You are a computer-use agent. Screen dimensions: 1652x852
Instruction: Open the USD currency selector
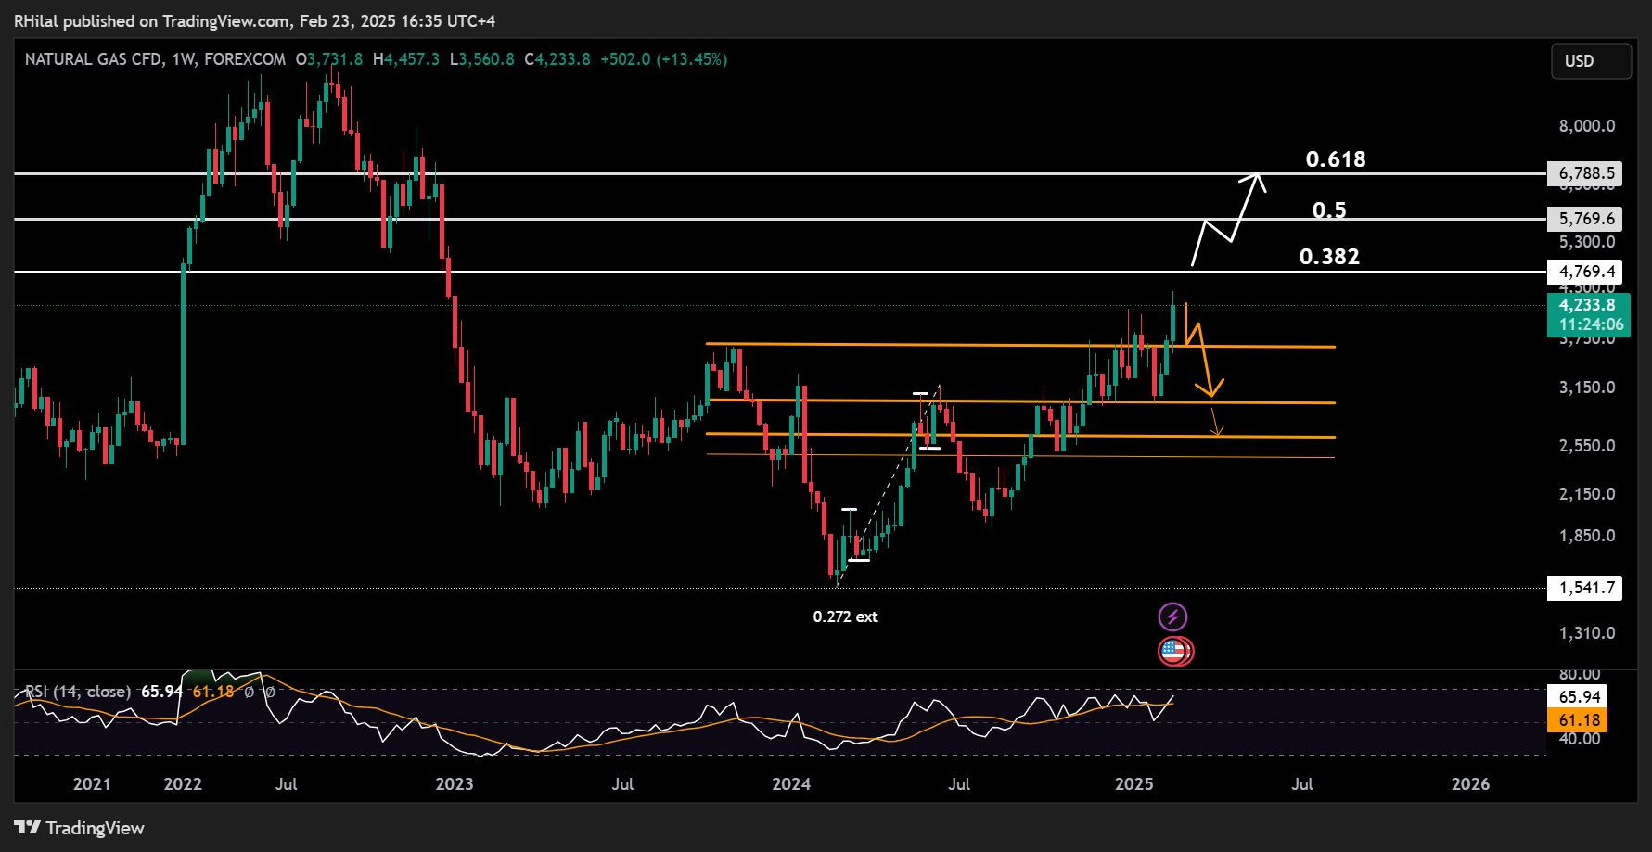point(1591,61)
